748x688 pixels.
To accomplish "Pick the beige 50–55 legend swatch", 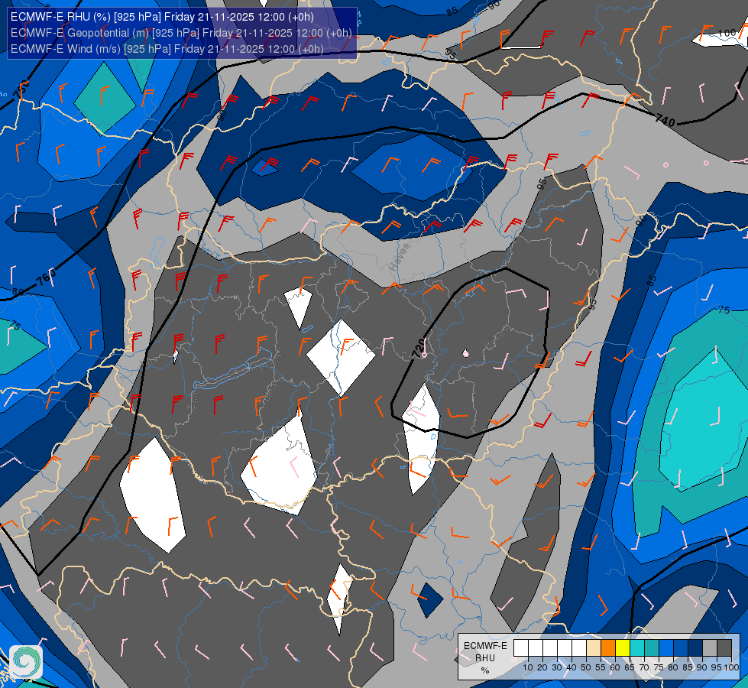I will (594, 648).
